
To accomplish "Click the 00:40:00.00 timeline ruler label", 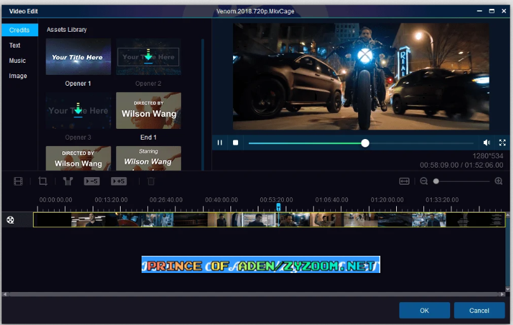I will pos(221,200).
